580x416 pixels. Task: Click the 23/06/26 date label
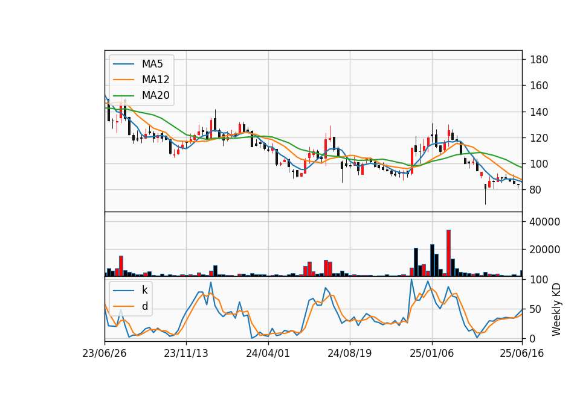(x=105, y=353)
